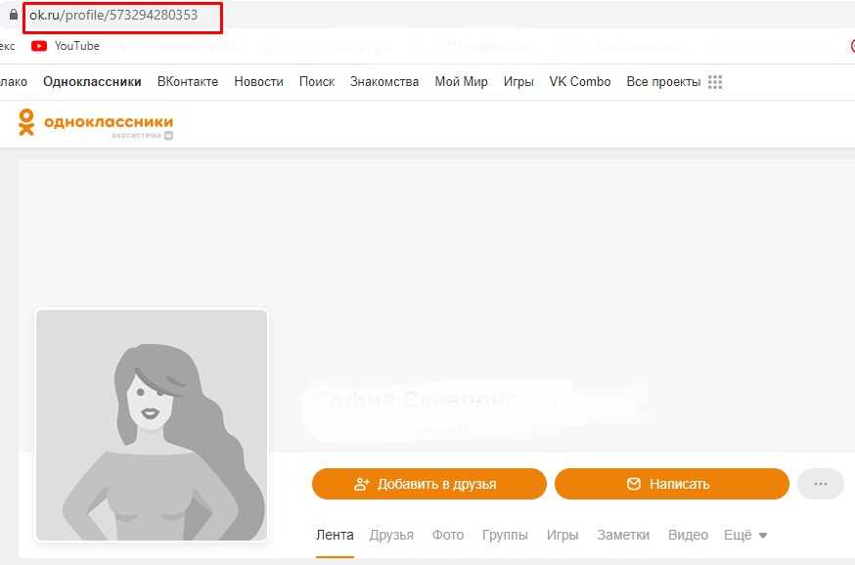Open the Друзья tab
Screen dimensions: 855x565
point(391,536)
